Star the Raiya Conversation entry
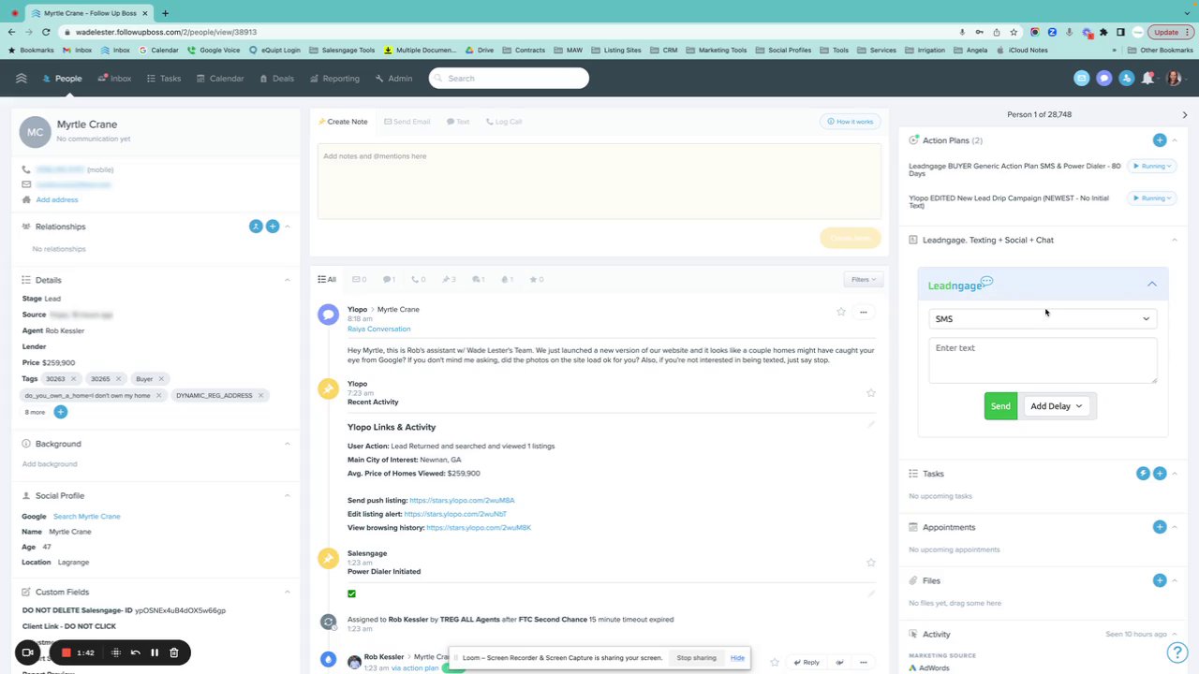 (841, 312)
